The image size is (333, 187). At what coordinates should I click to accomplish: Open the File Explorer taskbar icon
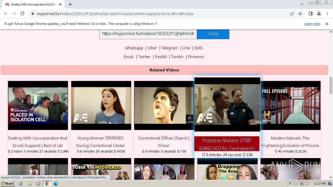tap(29, 184)
